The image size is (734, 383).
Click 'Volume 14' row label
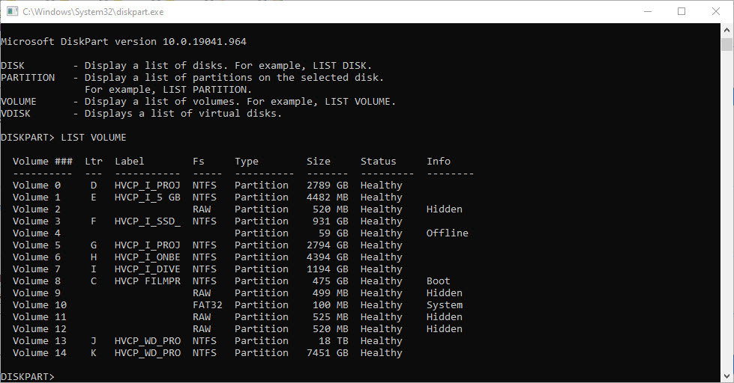(x=40, y=352)
